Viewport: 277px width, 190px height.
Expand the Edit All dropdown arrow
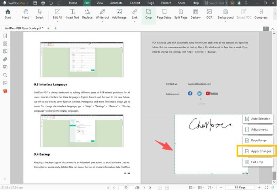58,21
